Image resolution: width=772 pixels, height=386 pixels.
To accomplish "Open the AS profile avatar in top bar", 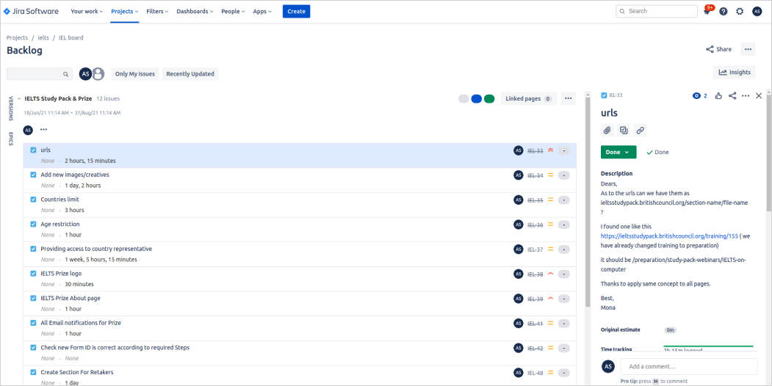I will click(757, 11).
